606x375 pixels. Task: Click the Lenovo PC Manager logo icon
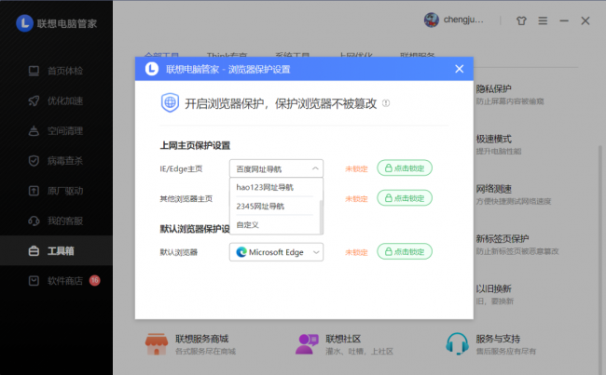[24, 23]
